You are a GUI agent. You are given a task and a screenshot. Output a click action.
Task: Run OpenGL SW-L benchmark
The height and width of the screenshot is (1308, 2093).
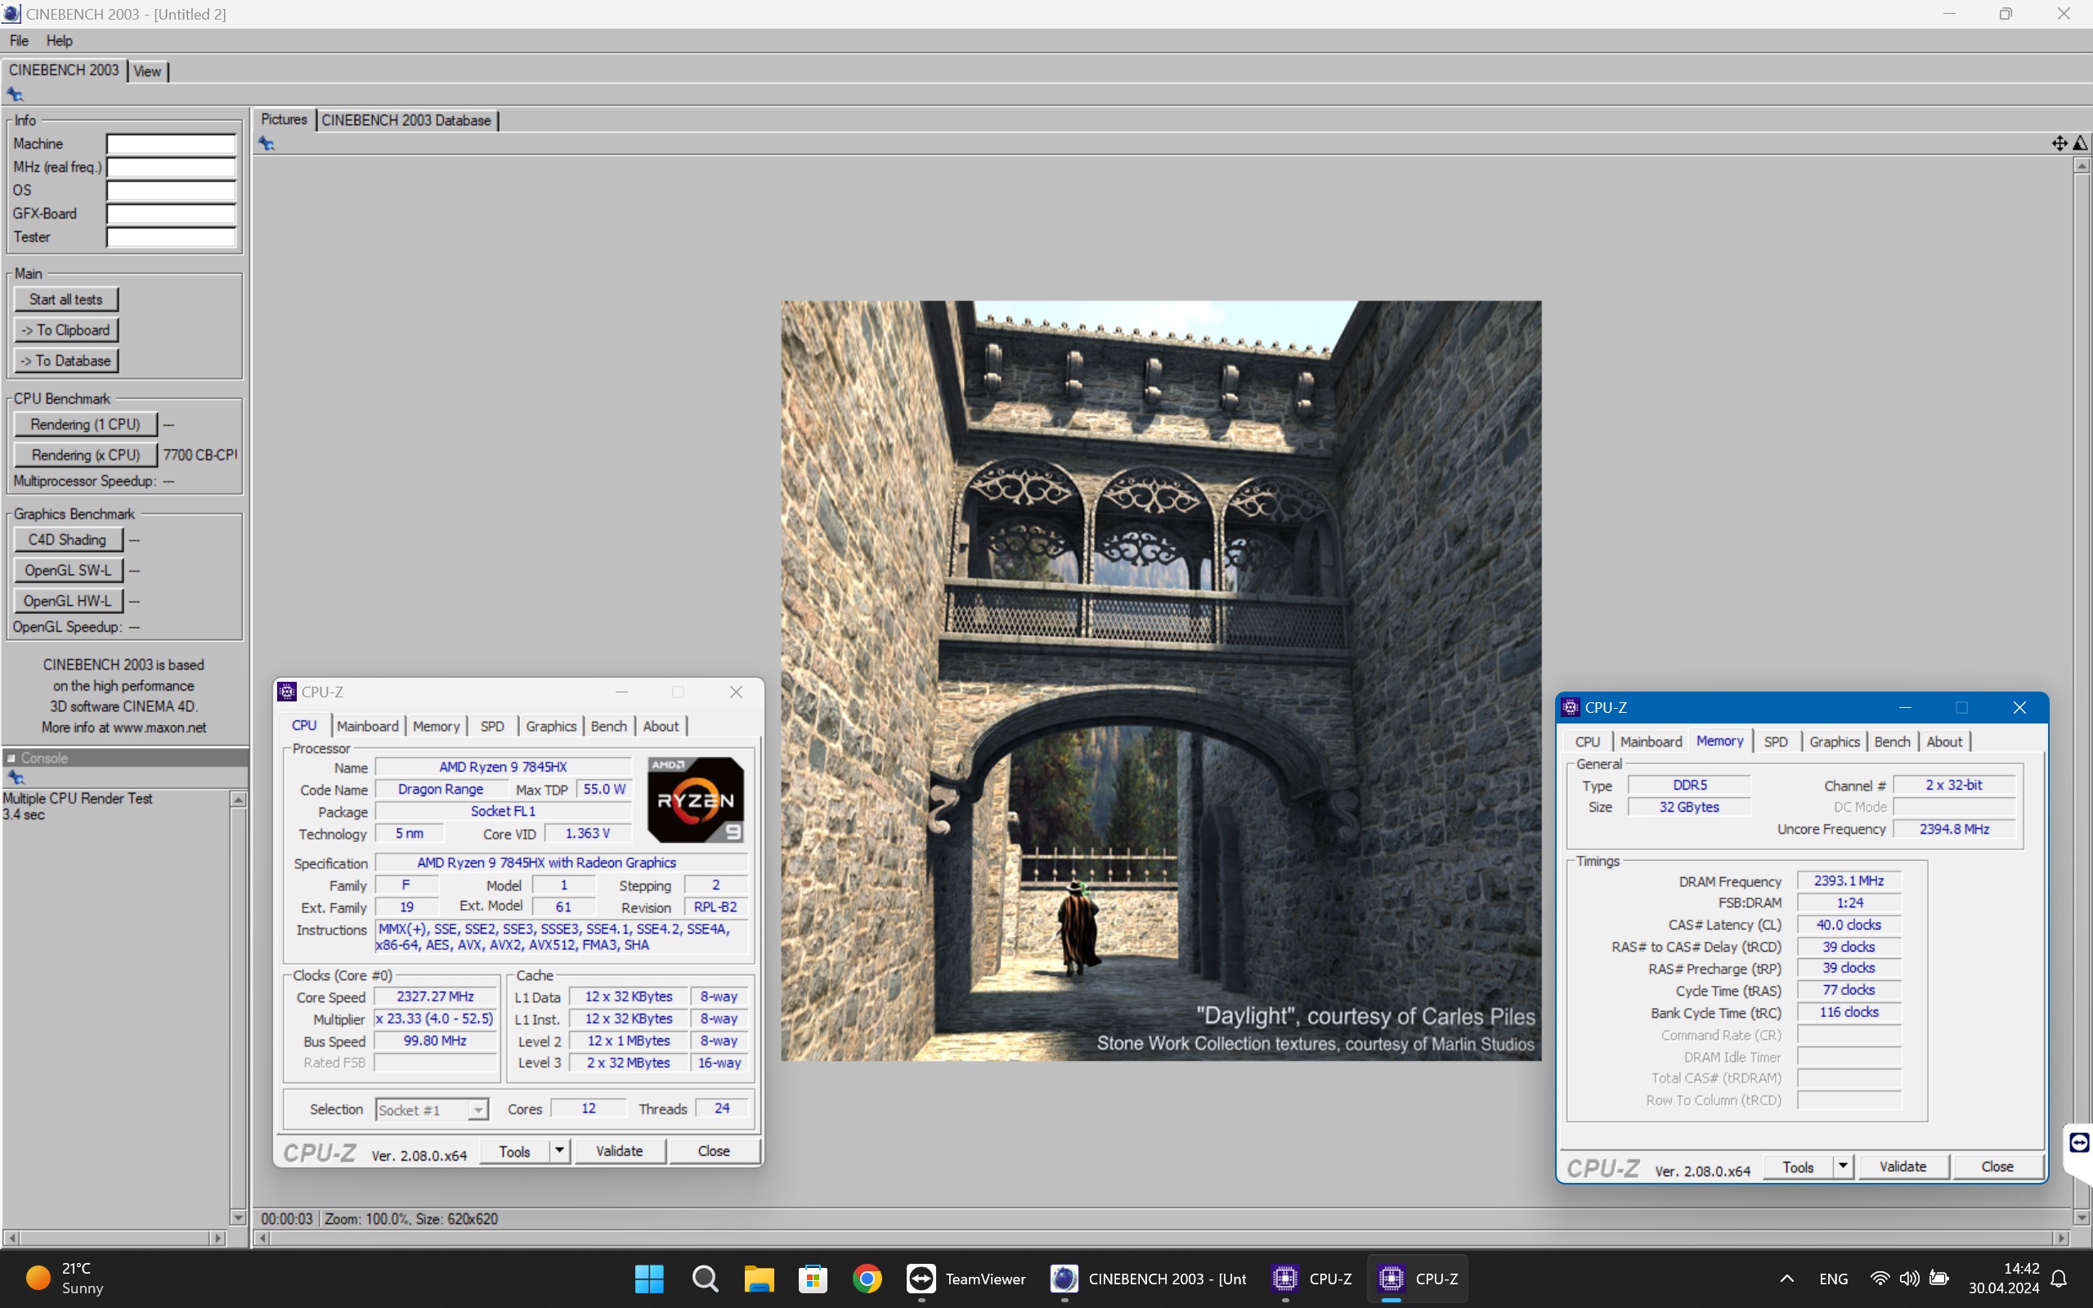[x=68, y=571]
